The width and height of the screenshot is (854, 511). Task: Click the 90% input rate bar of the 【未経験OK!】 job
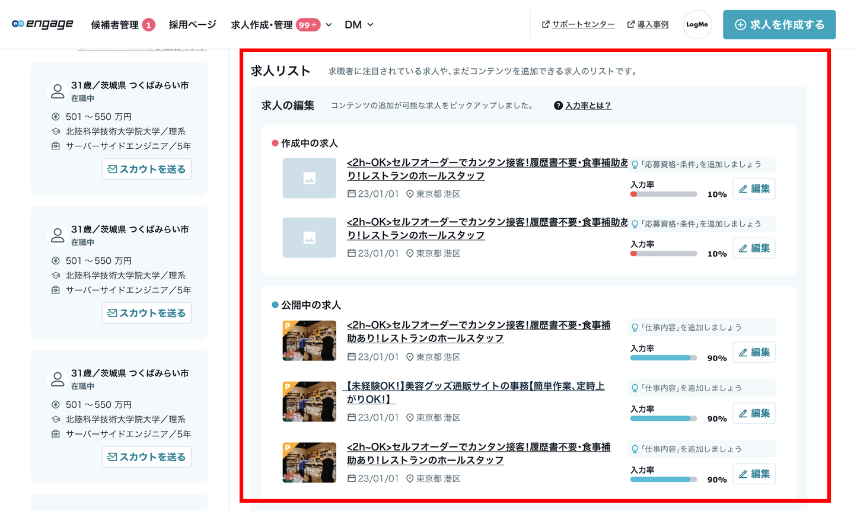point(663,419)
